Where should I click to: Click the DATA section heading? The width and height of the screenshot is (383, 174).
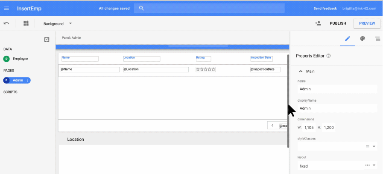click(x=8, y=49)
